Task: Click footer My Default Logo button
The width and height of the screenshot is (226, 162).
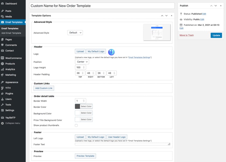Action: [96, 137]
